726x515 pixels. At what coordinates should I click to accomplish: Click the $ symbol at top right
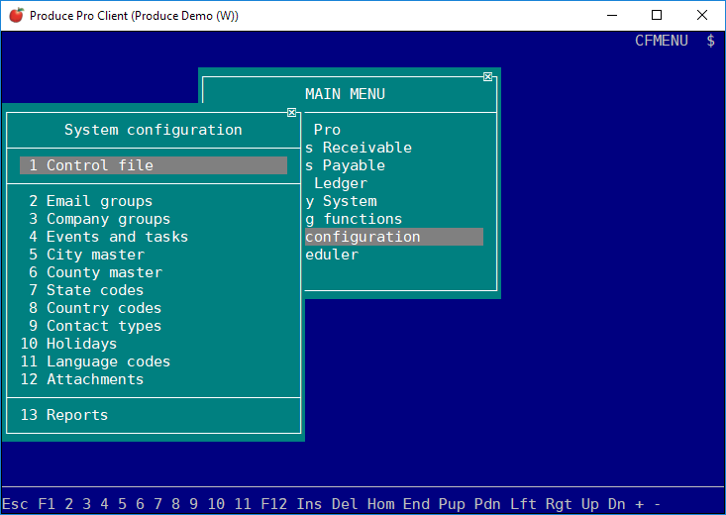click(711, 41)
